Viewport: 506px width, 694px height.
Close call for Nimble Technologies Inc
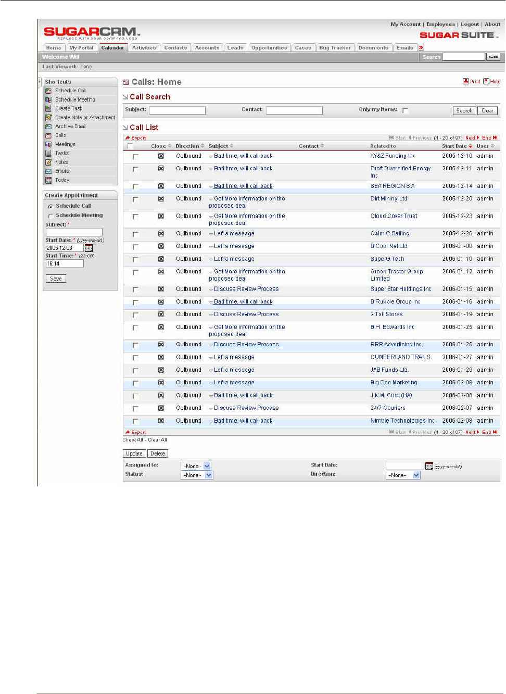pos(161,421)
